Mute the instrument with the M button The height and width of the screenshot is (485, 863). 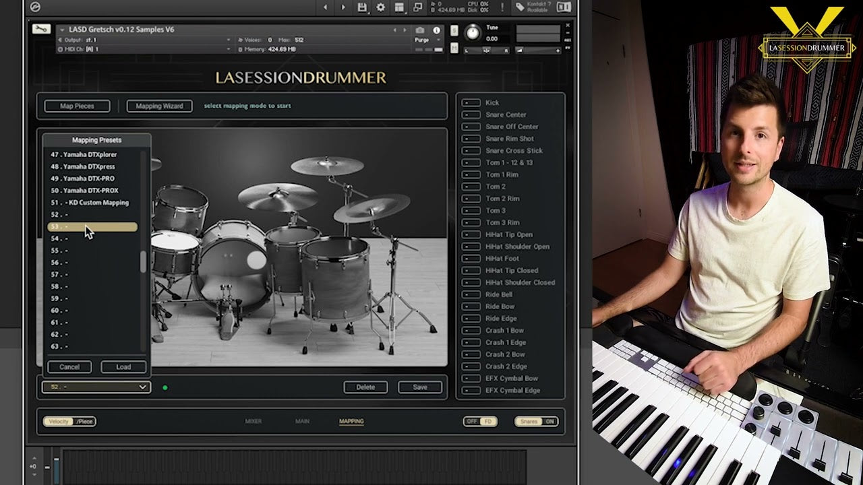(x=454, y=49)
